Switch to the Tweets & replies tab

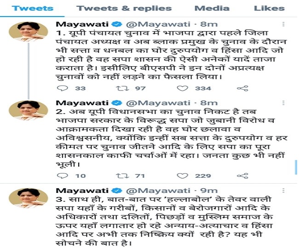(x=124, y=8)
